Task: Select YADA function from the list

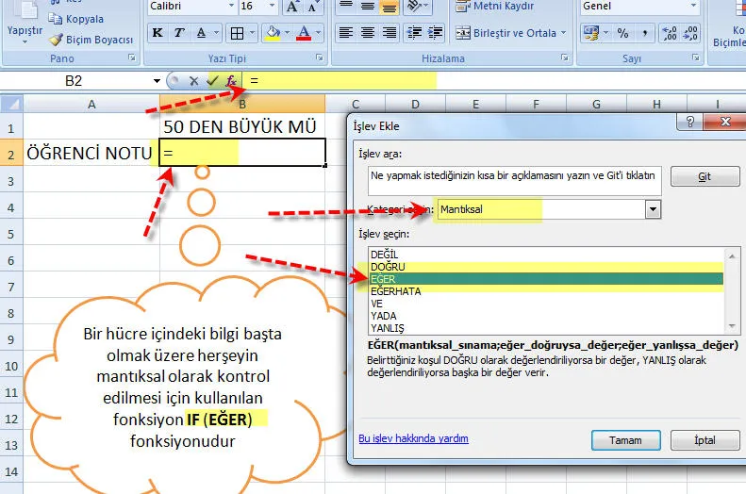Action: tap(384, 316)
